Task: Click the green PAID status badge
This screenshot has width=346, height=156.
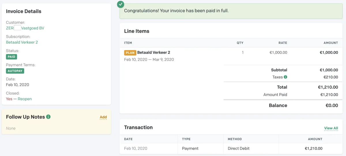Action: pyautogui.click(x=12, y=57)
